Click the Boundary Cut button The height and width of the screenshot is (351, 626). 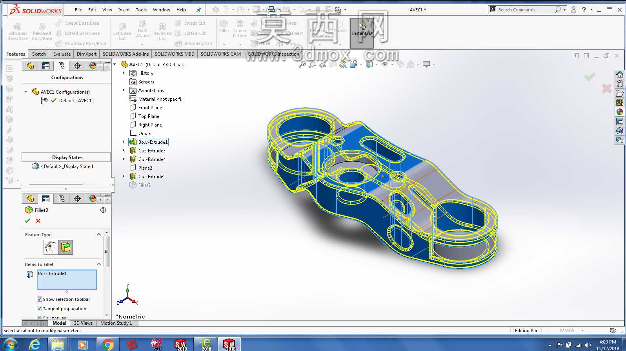tap(193, 43)
